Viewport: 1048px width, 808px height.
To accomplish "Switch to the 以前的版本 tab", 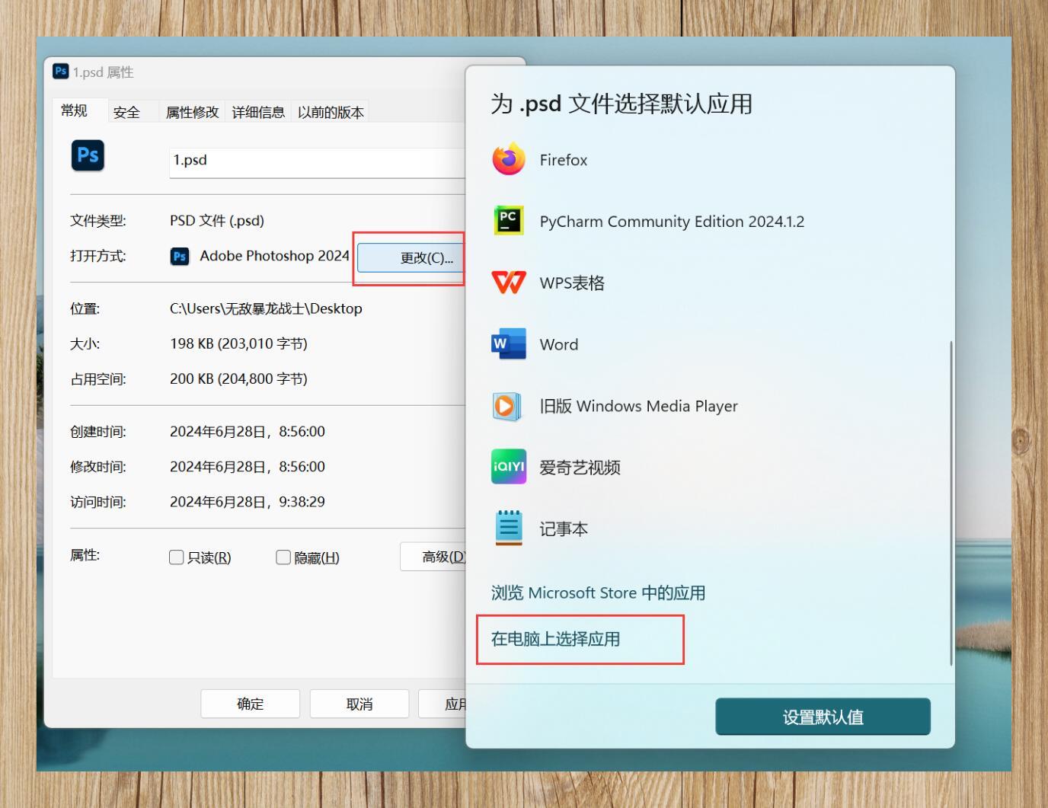I will [330, 112].
